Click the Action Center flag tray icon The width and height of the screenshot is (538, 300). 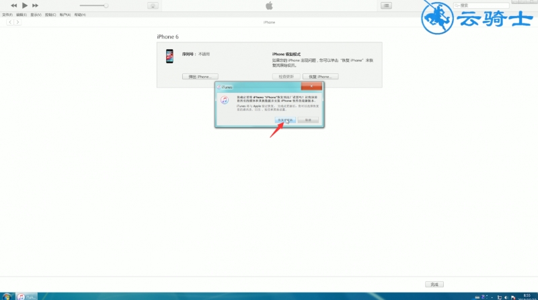[513, 297]
